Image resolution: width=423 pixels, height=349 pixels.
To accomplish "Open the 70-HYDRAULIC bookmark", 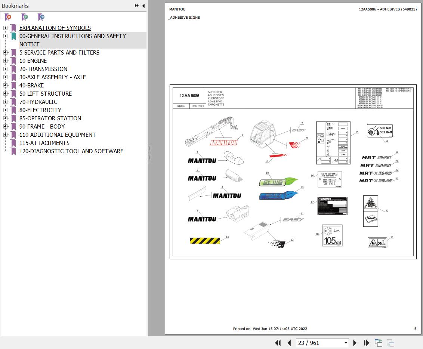I will [x=38, y=102].
